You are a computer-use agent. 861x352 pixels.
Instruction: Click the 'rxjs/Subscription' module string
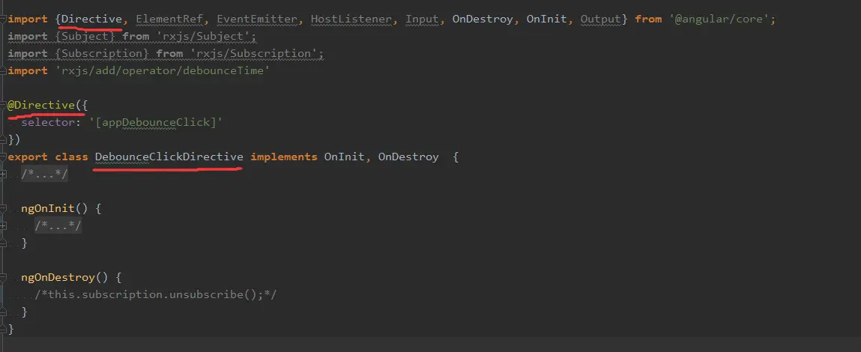[254, 53]
